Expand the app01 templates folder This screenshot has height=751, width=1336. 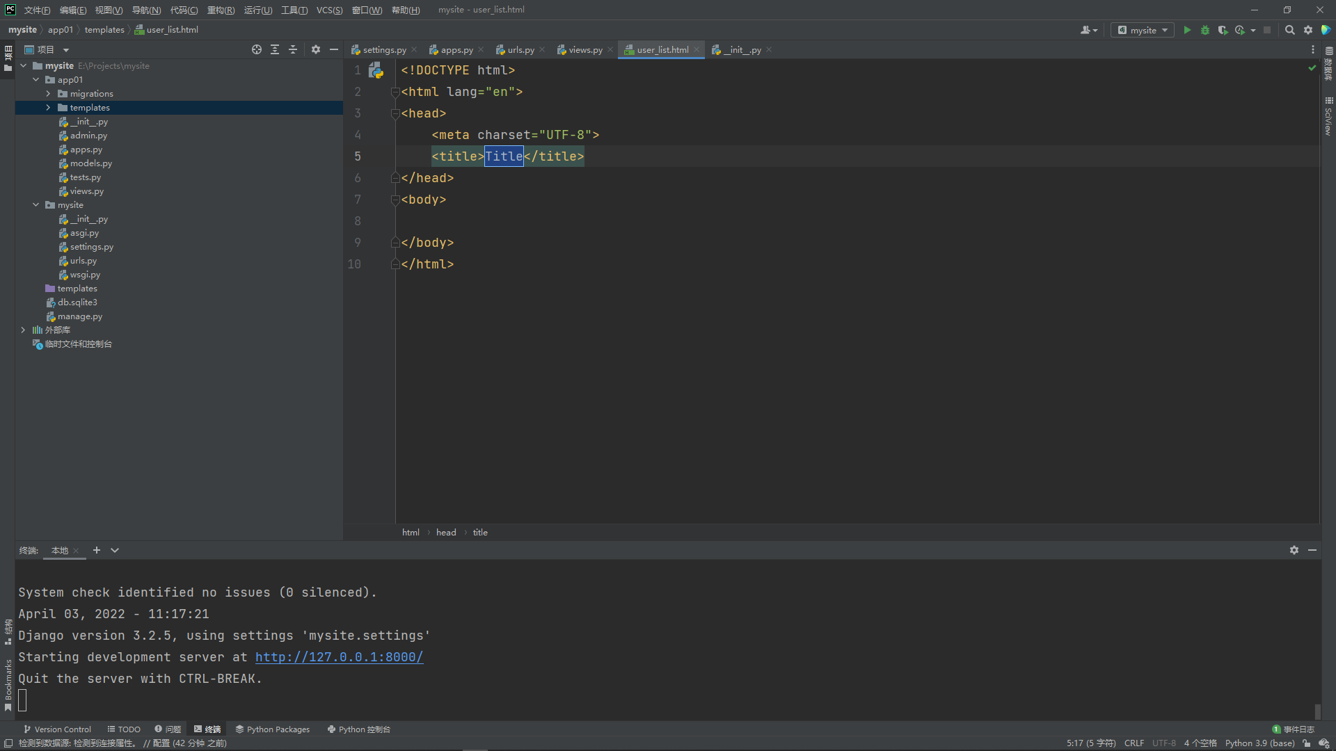[x=48, y=108]
